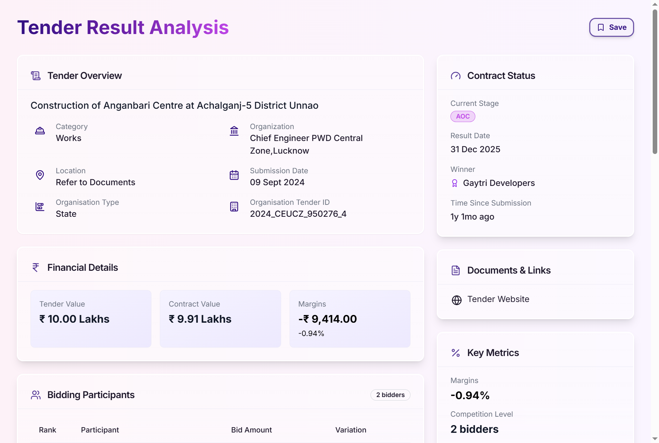
Task: Click the award ribbon icon beside Gaytri Developers
Action: pos(455,183)
